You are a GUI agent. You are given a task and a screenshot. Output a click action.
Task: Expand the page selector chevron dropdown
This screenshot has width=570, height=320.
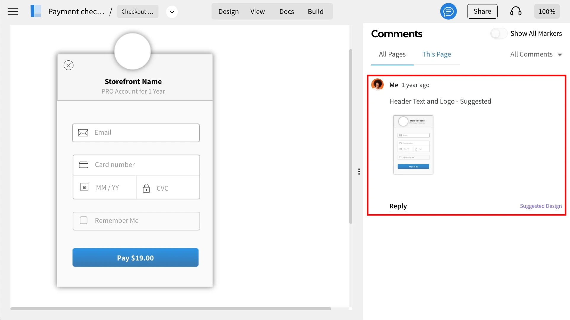(x=172, y=12)
